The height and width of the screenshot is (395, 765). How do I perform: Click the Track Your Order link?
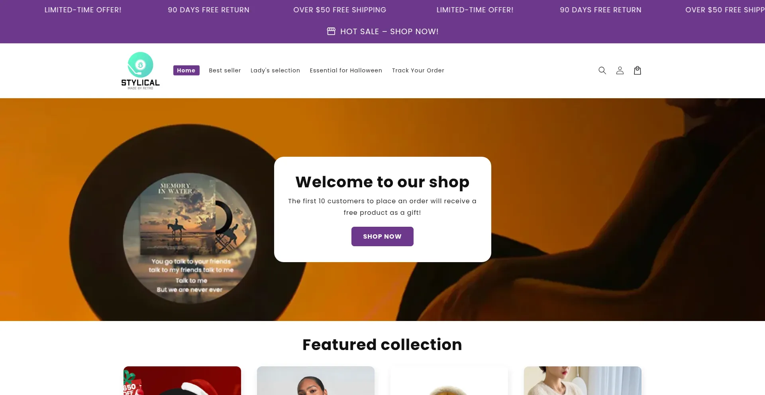point(418,70)
